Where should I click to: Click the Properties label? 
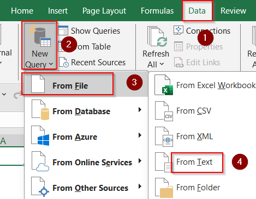204,47
